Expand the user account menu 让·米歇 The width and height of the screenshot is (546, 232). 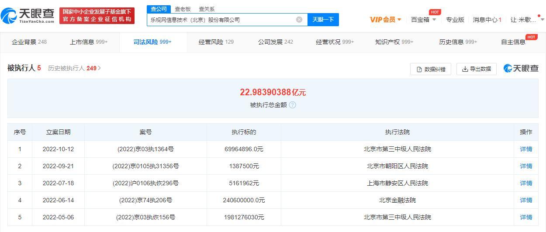pos(527,20)
